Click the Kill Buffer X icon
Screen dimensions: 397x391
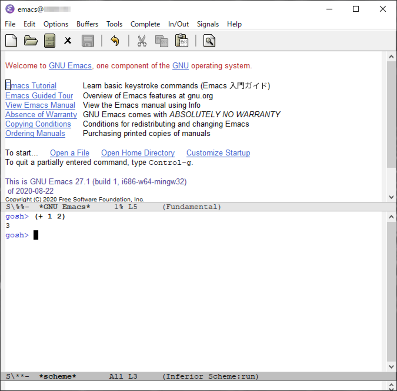click(68, 40)
